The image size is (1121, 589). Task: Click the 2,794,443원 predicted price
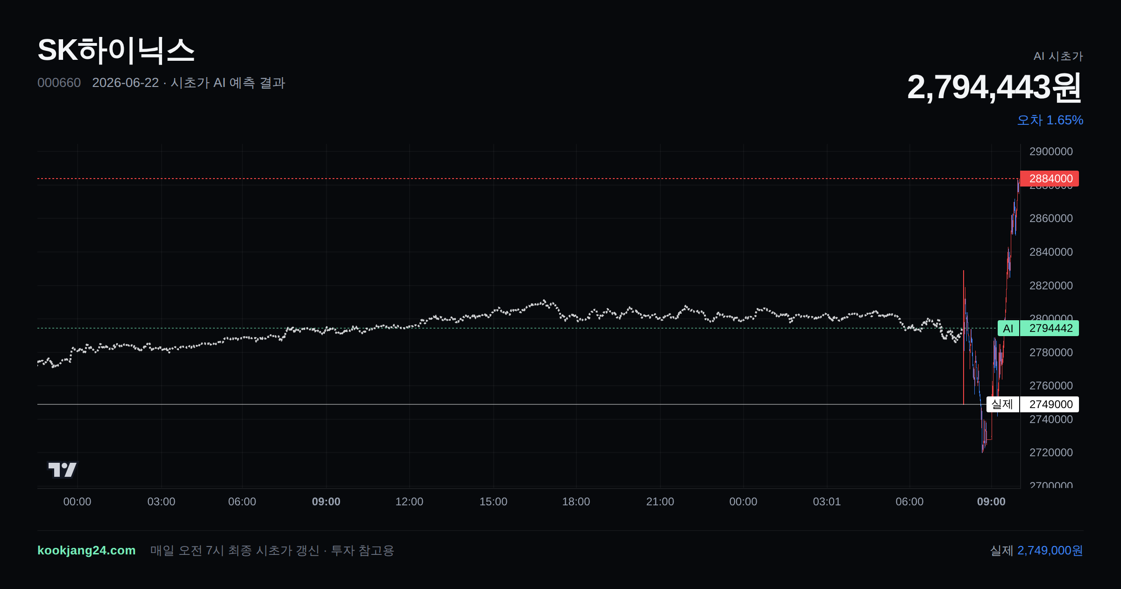coord(994,87)
